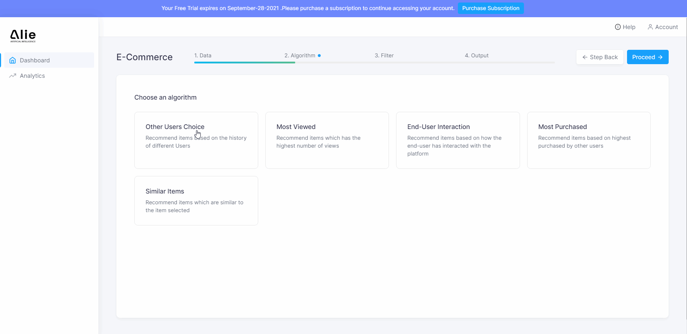Image resolution: width=687 pixels, height=334 pixels.
Task: Open Analytics from the sidebar
Action: click(x=32, y=76)
